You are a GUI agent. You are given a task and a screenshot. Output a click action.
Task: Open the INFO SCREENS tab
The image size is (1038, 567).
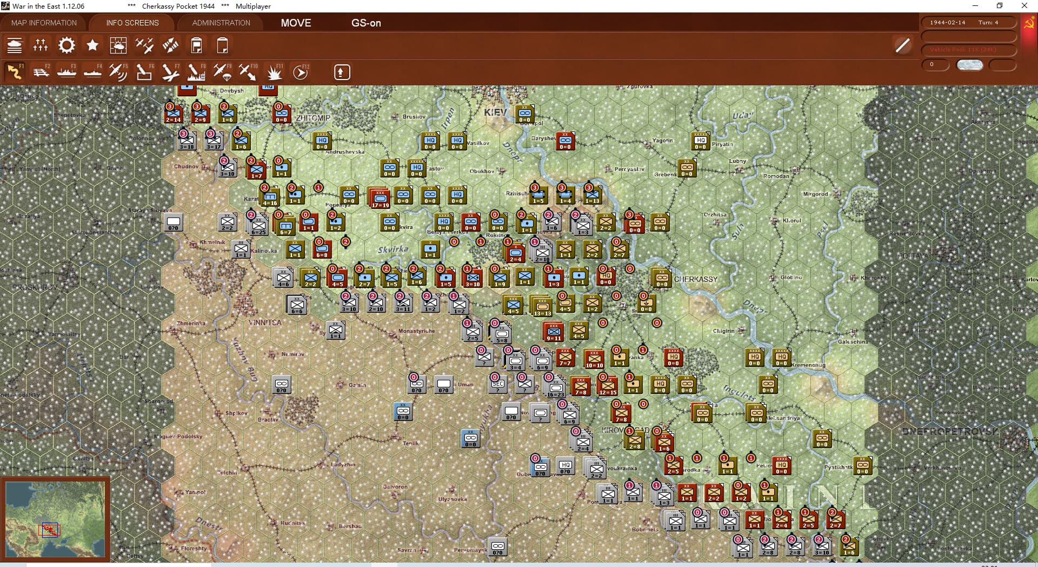(132, 23)
